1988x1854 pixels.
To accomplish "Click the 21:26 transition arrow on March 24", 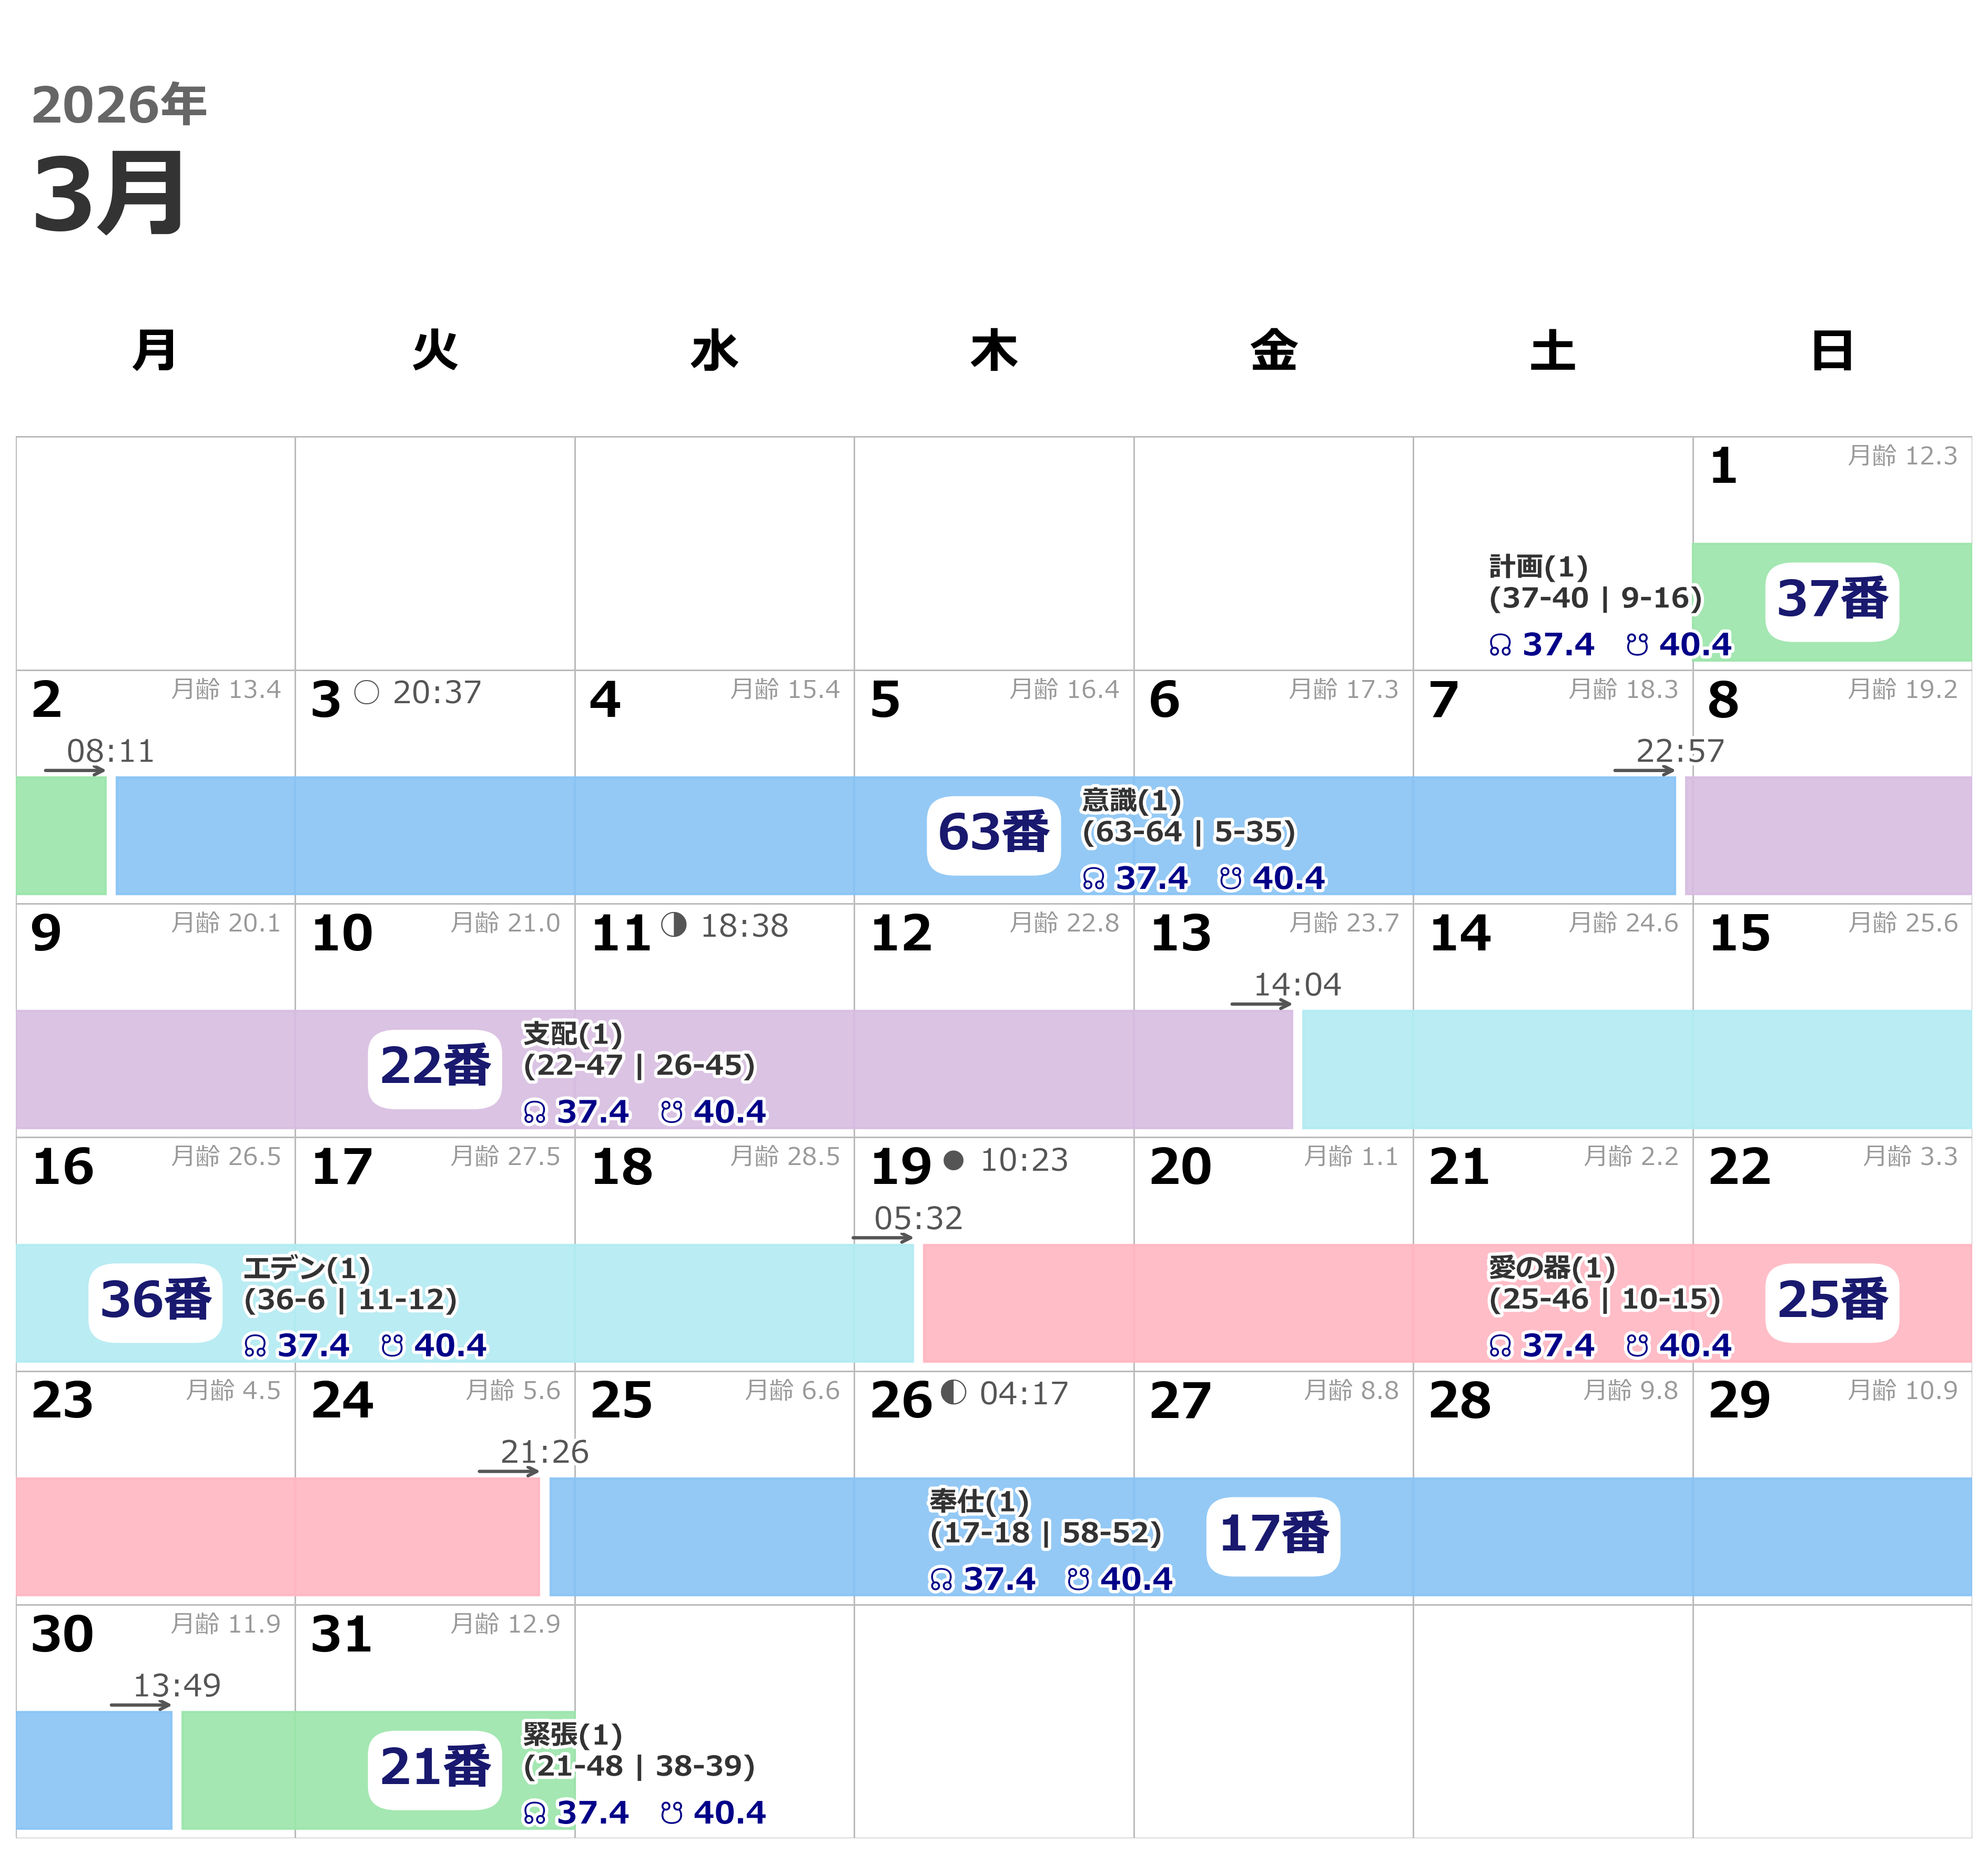I will click(508, 1471).
